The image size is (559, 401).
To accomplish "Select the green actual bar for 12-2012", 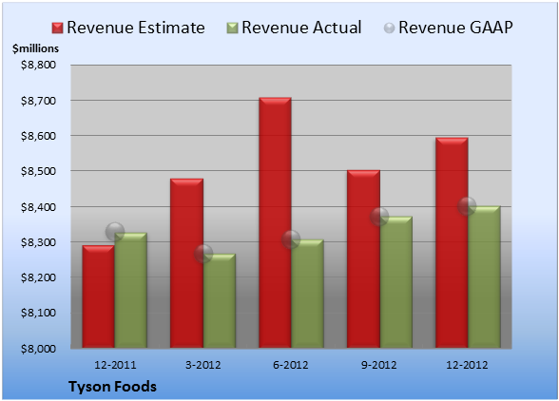I will click(x=484, y=277).
